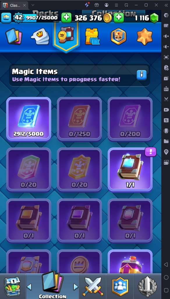Tap the green plus next to experience bar
The height and width of the screenshot is (299, 170).
point(66,18)
